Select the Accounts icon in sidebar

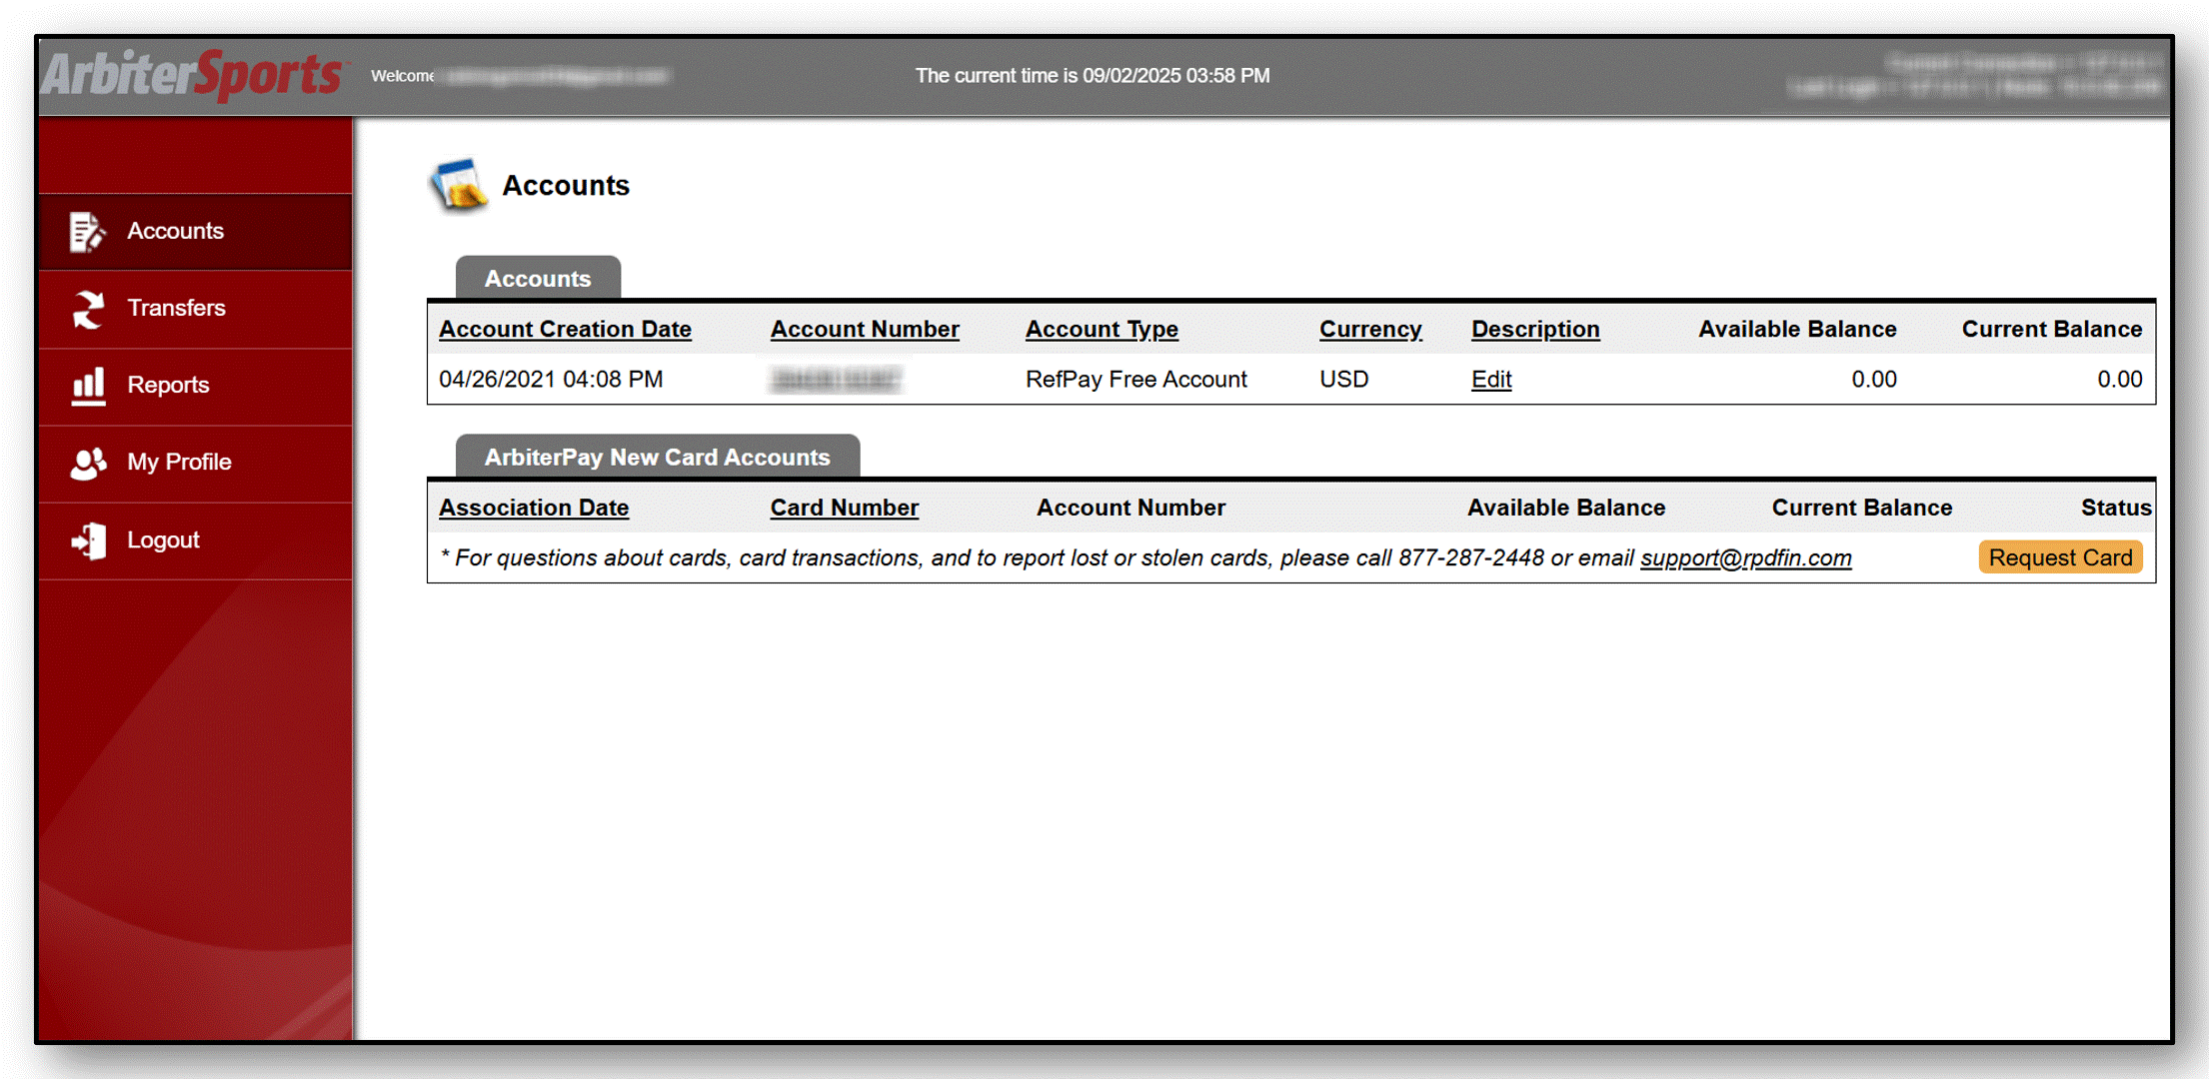86,231
